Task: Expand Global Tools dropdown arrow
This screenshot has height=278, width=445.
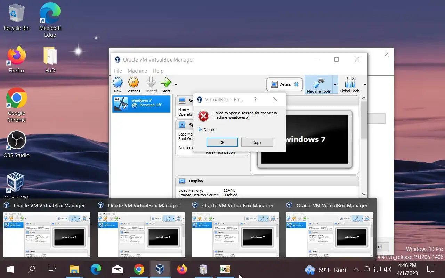Action: point(365,84)
